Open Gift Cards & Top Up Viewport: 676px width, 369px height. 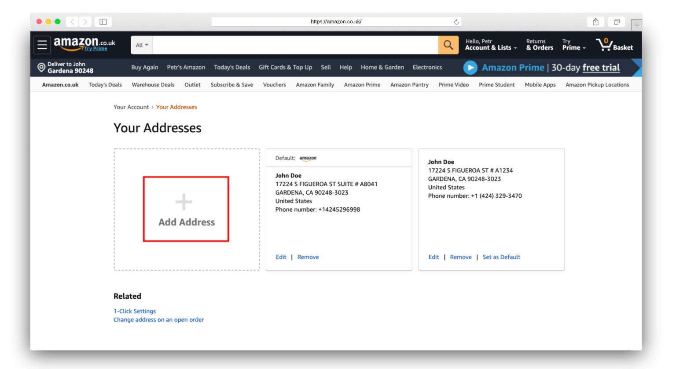285,67
